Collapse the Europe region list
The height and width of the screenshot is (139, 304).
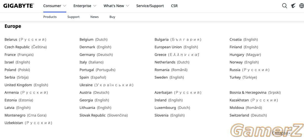tap(281, 133)
